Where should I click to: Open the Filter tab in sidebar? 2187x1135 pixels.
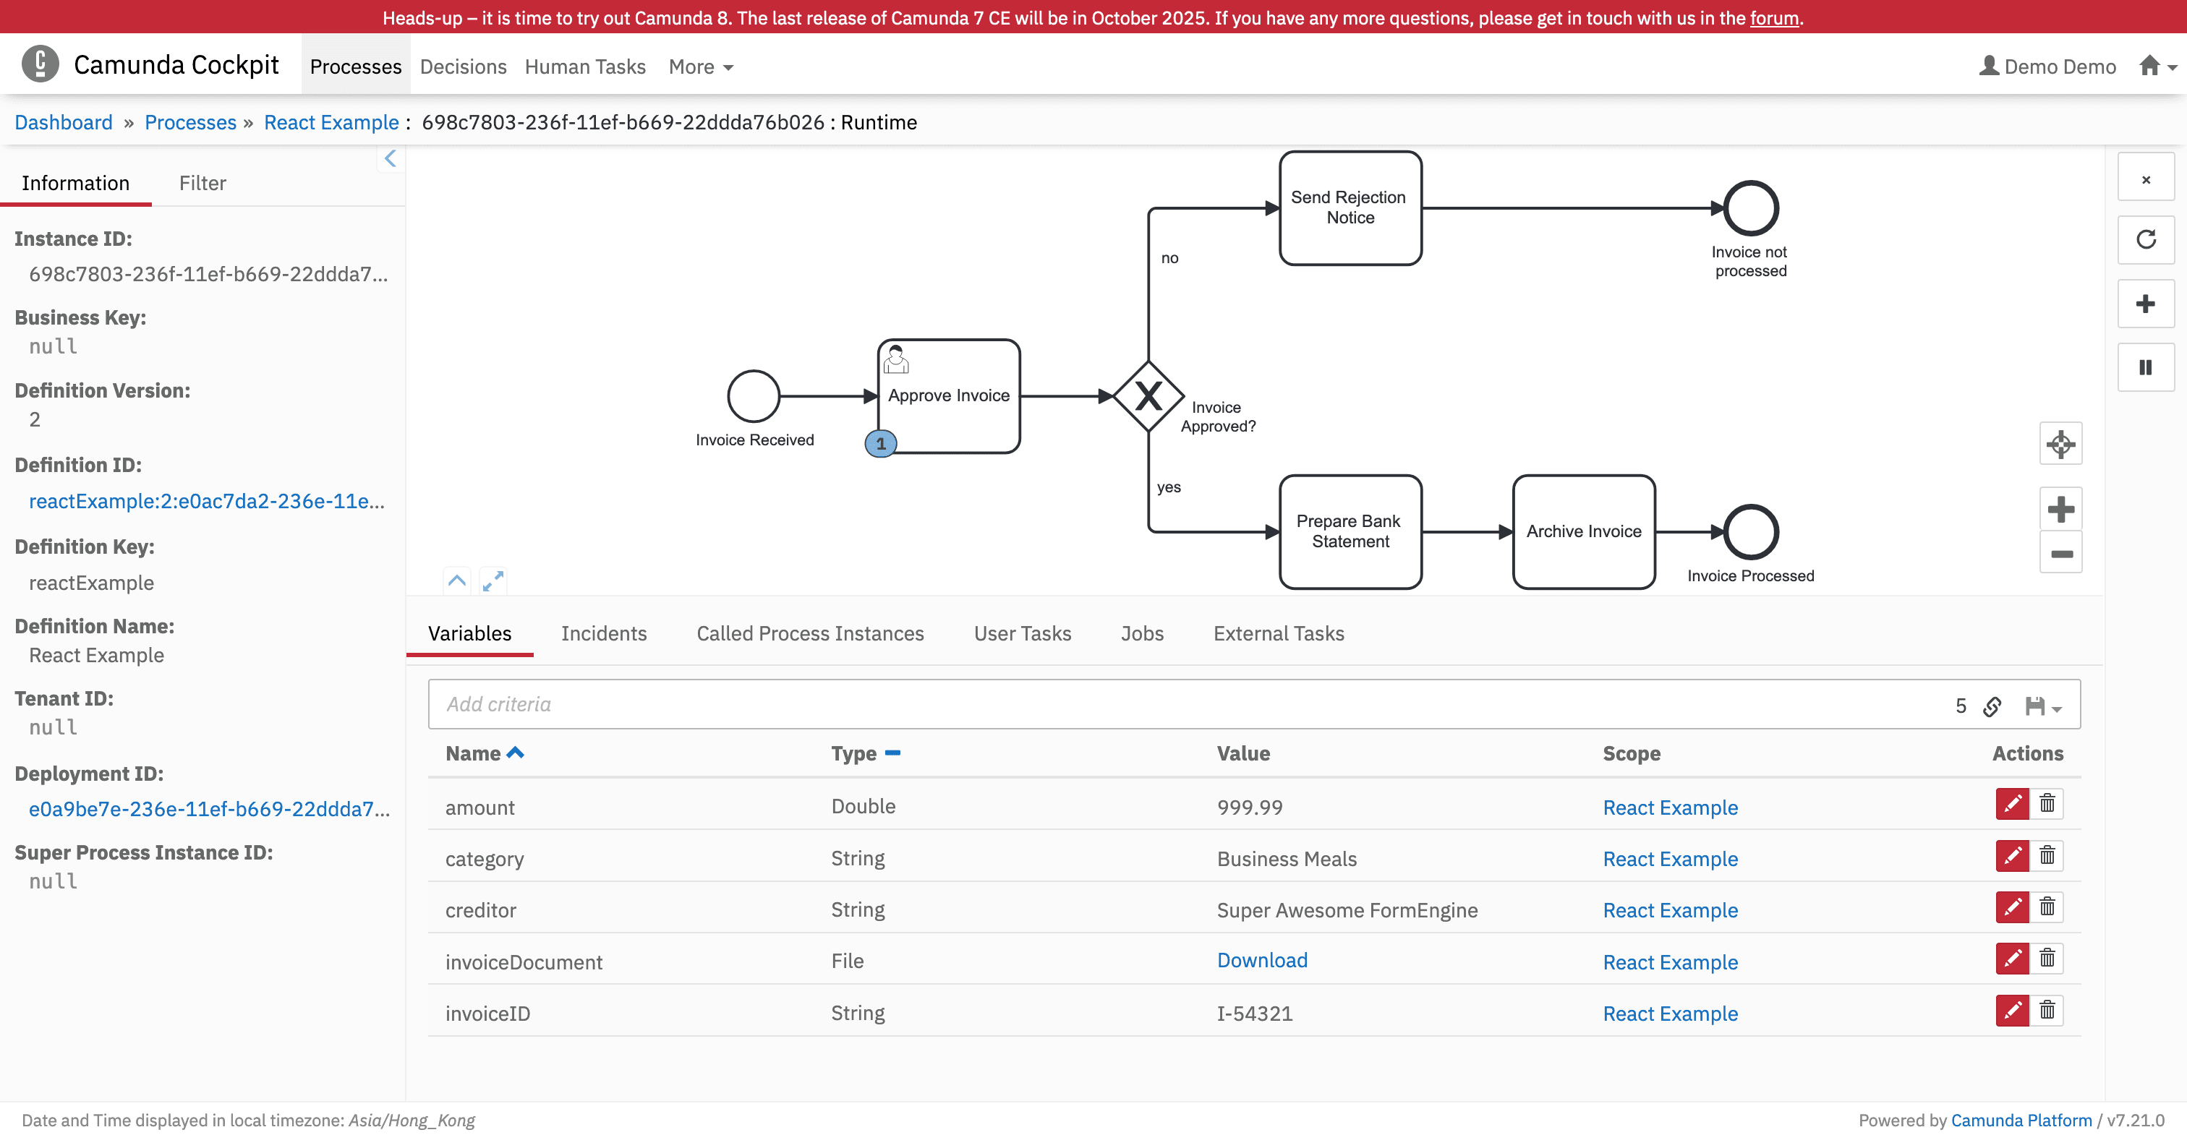click(x=202, y=182)
